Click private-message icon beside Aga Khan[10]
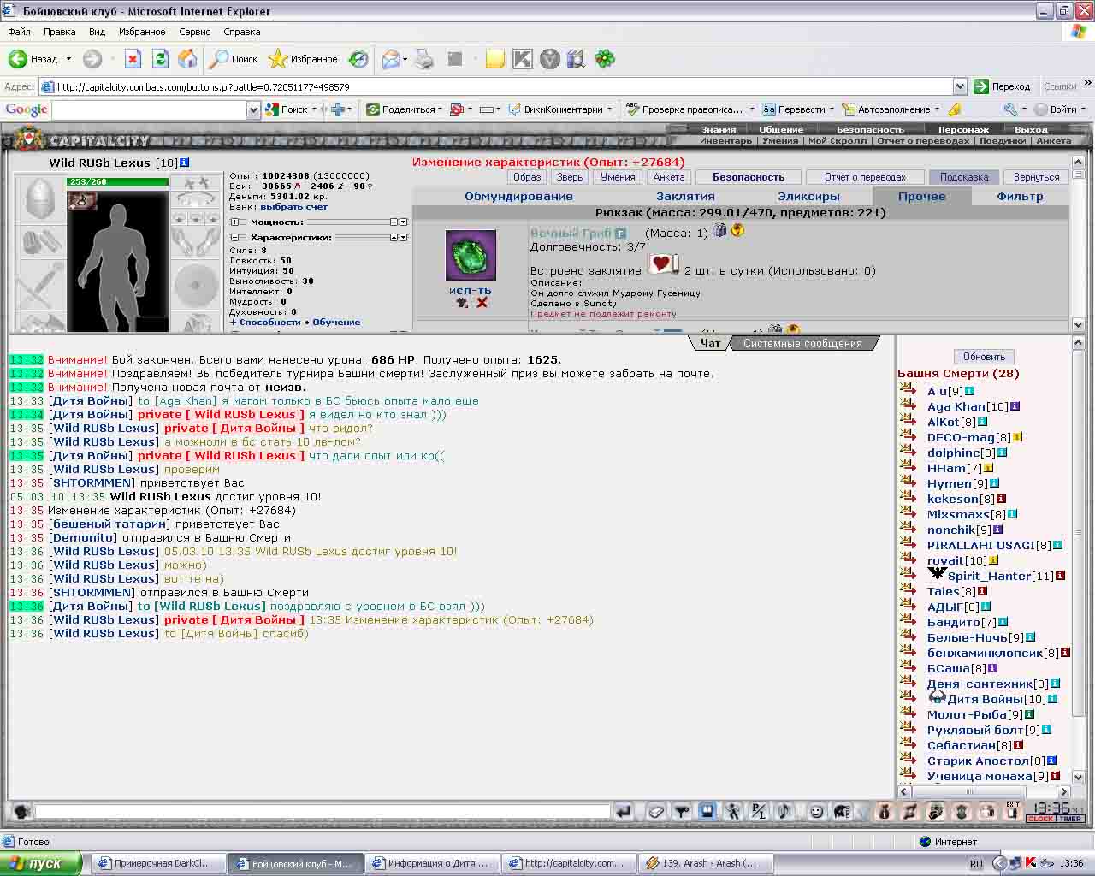The height and width of the screenshot is (876, 1095). tap(908, 405)
